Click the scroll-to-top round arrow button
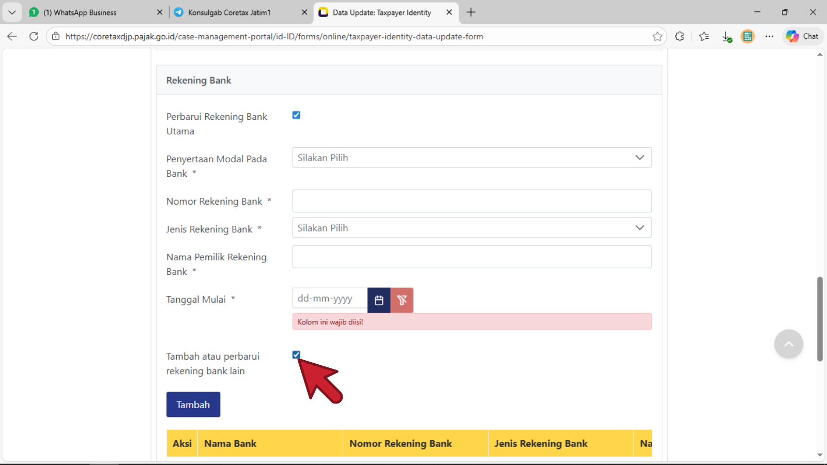This screenshot has height=465, width=827. tap(788, 344)
